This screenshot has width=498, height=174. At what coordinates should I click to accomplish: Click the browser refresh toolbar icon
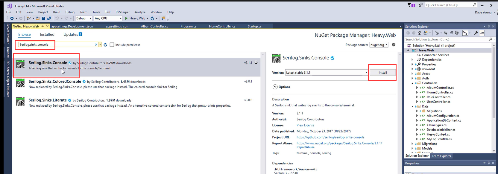click(x=152, y=18)
